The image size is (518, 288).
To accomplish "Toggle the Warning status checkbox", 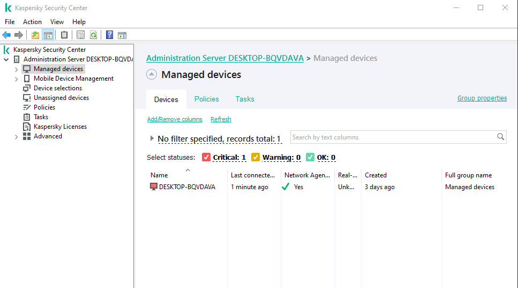I will (256, 157).
